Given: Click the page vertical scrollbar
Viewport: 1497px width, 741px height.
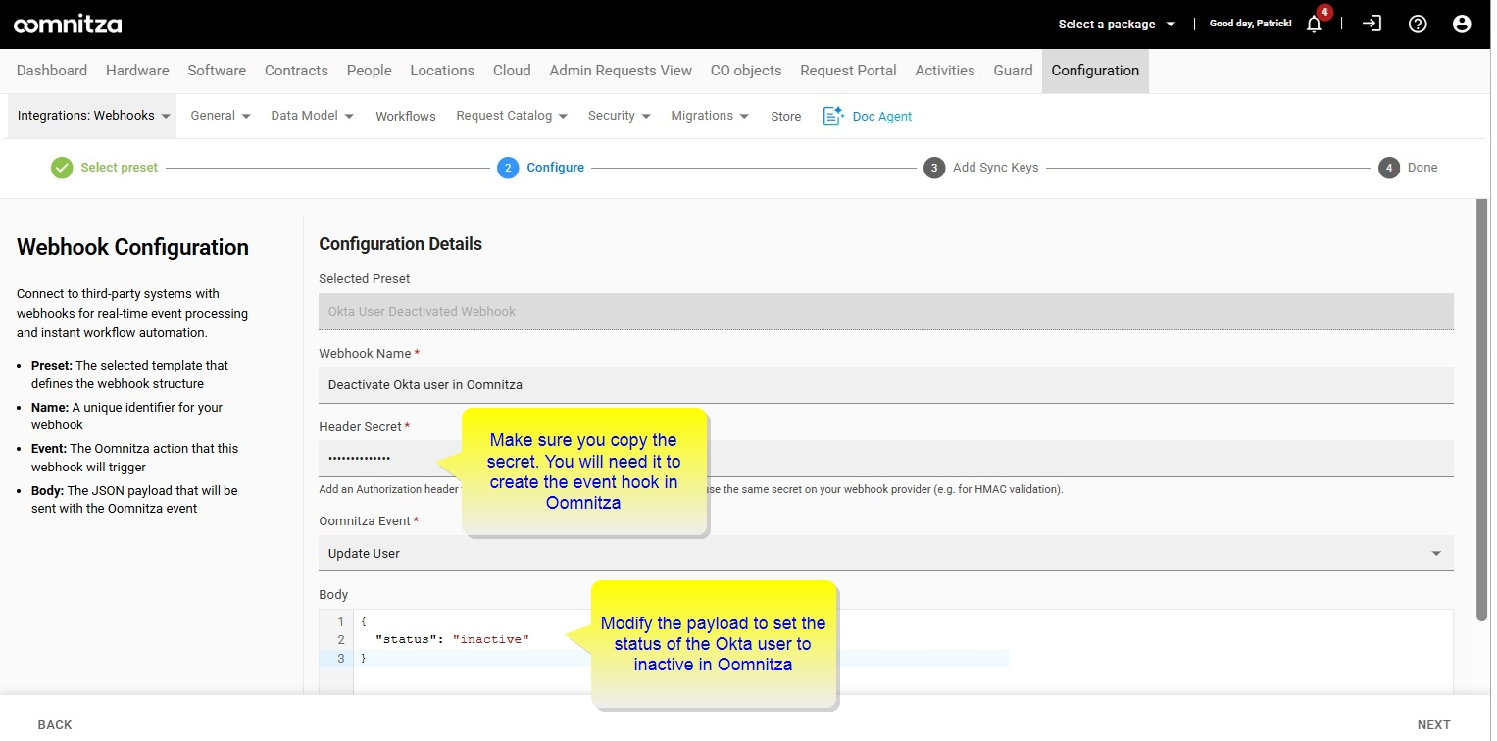Looking at the screenshot, I should (1481, 409).
